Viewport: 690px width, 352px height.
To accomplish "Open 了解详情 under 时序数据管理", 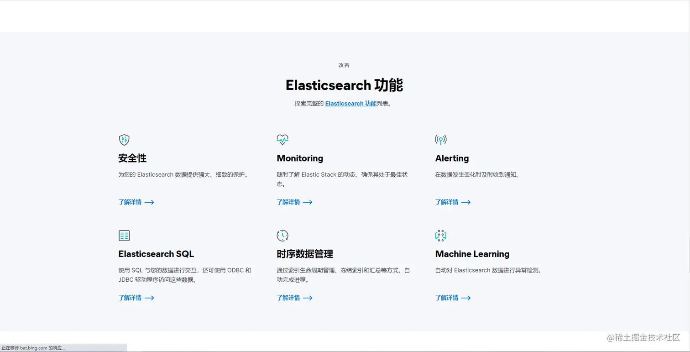I will pyautogui.click(x=294, y=298).
